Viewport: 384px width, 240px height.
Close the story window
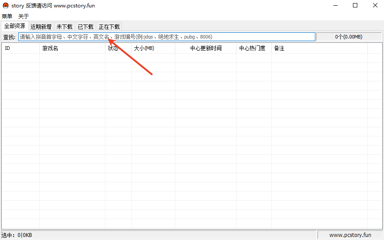coord(375,5)
